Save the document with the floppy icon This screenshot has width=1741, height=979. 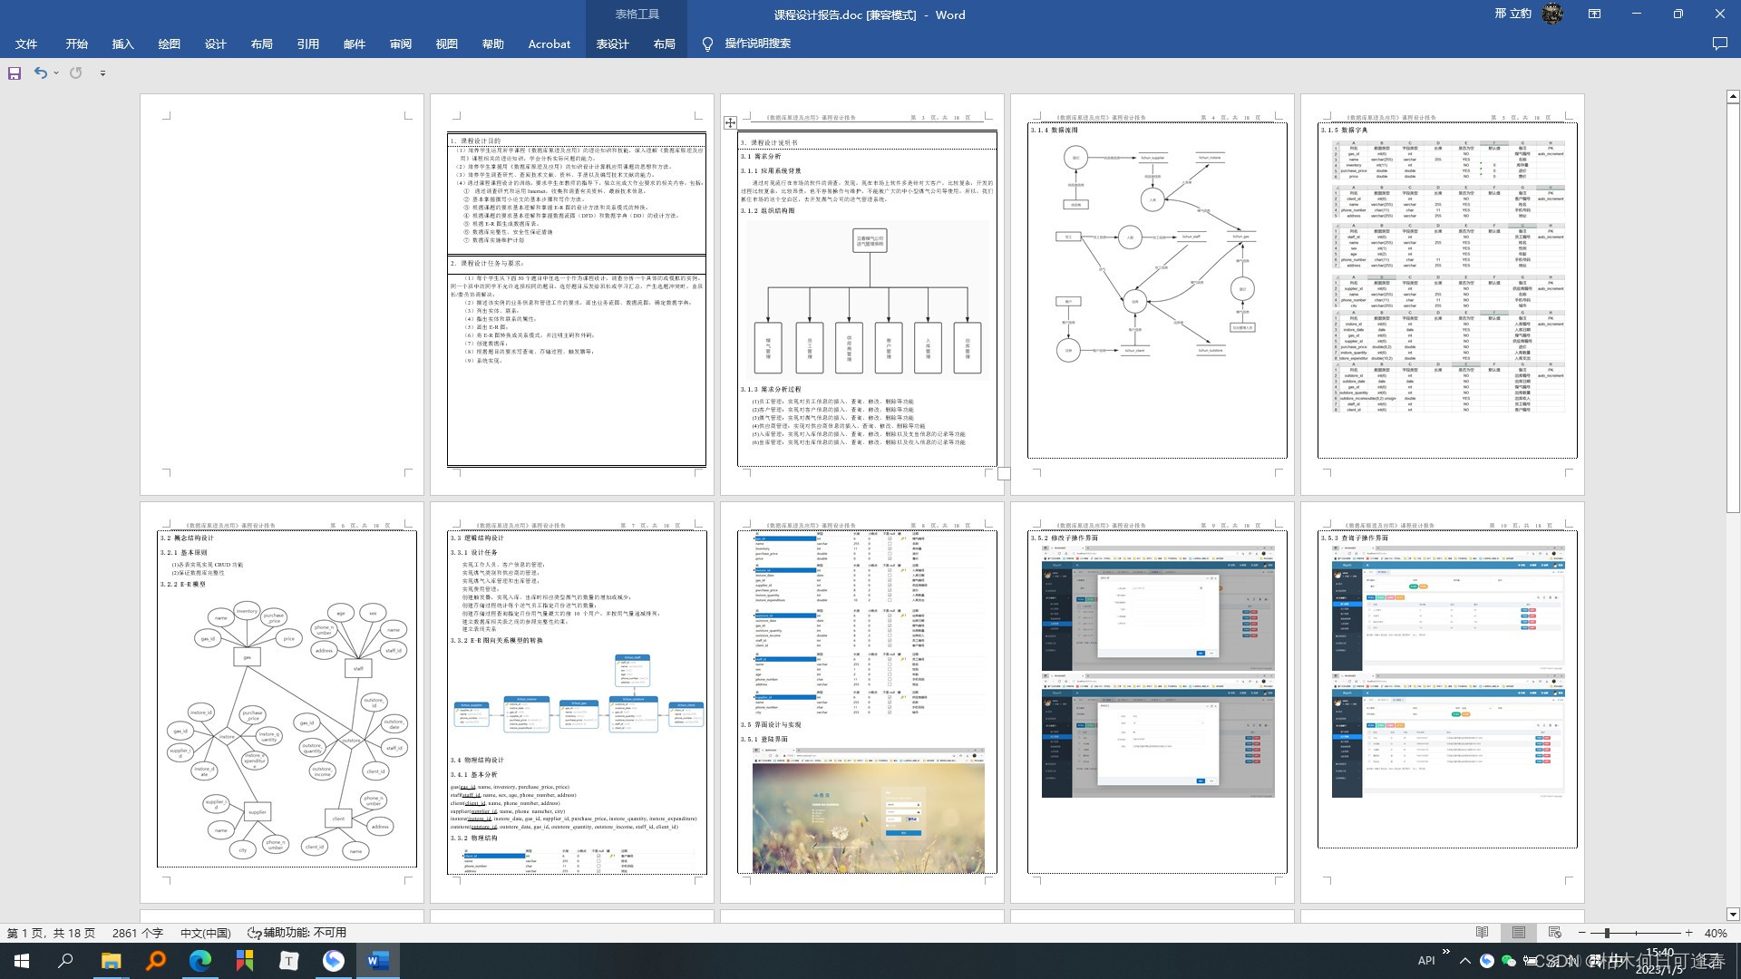pyautogui.click(x=15, y=73)
